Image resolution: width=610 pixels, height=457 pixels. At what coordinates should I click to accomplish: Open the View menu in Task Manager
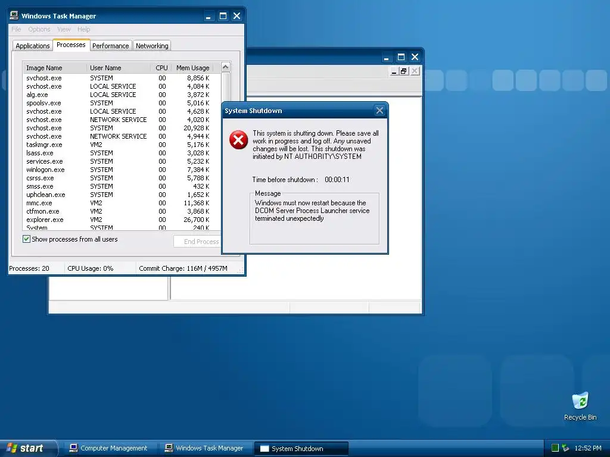(64, 29)
